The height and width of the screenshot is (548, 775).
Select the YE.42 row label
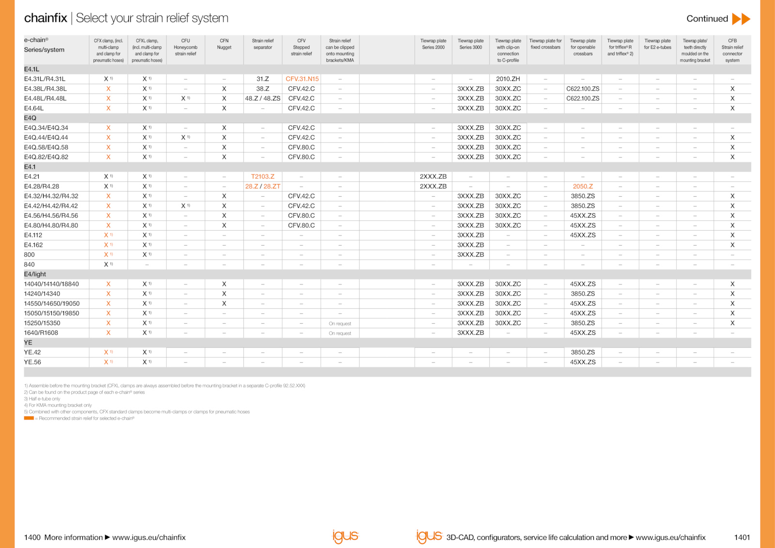tap(32, 352)
